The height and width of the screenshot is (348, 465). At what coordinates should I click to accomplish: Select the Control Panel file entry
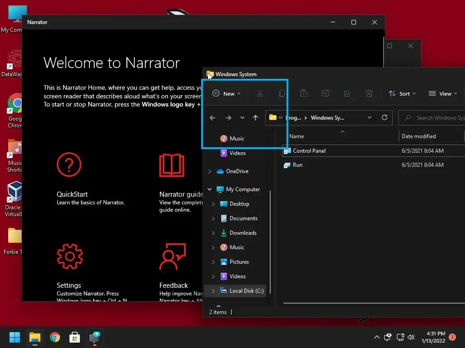click(374, 151)
